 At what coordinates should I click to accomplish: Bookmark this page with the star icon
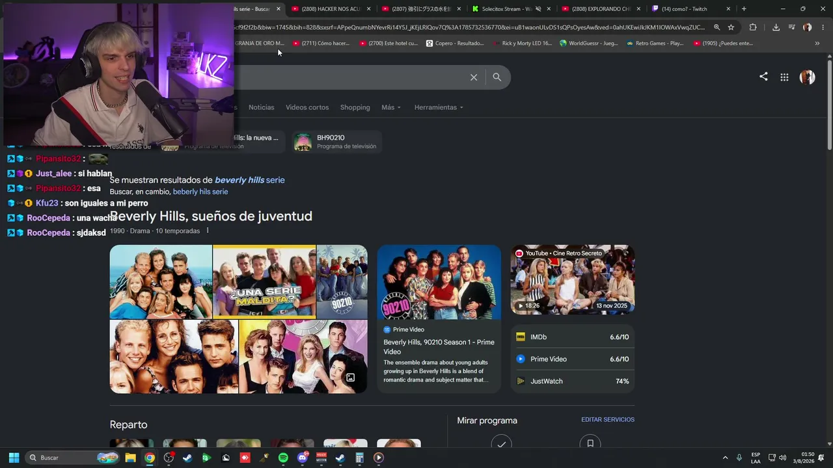pyautogui.click(x=731, y=27)
